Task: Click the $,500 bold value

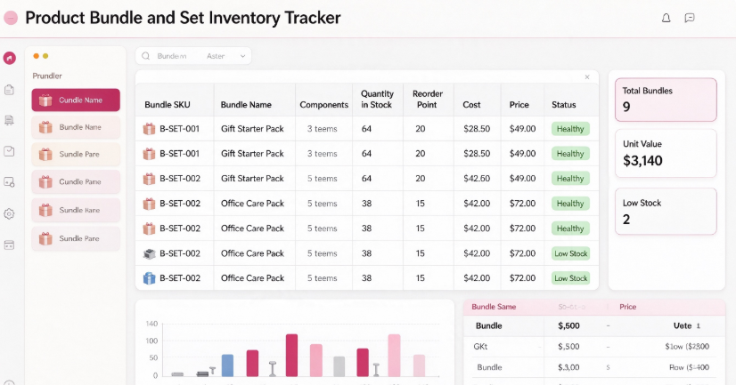Action: pyautogui.click(x=568, y=326)
